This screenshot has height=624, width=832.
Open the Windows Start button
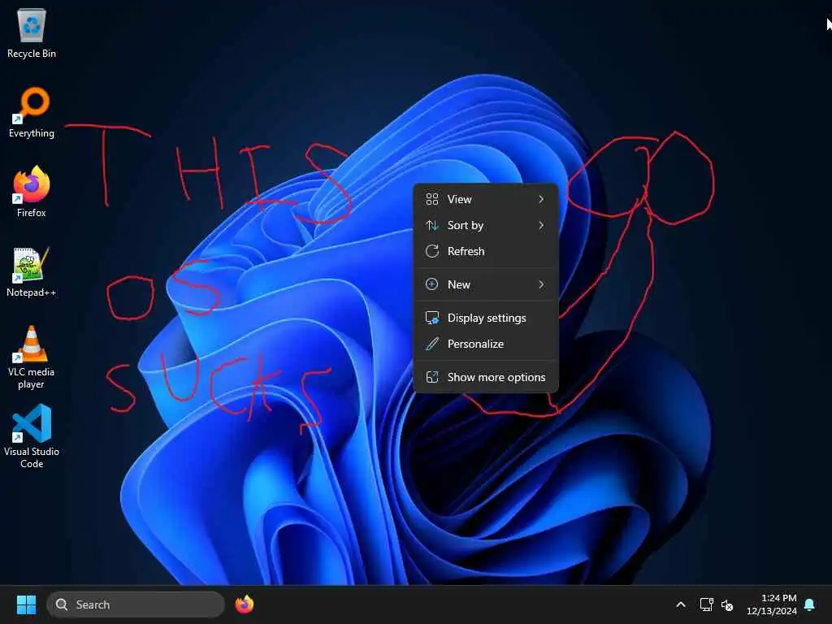[x=26, y=604]
